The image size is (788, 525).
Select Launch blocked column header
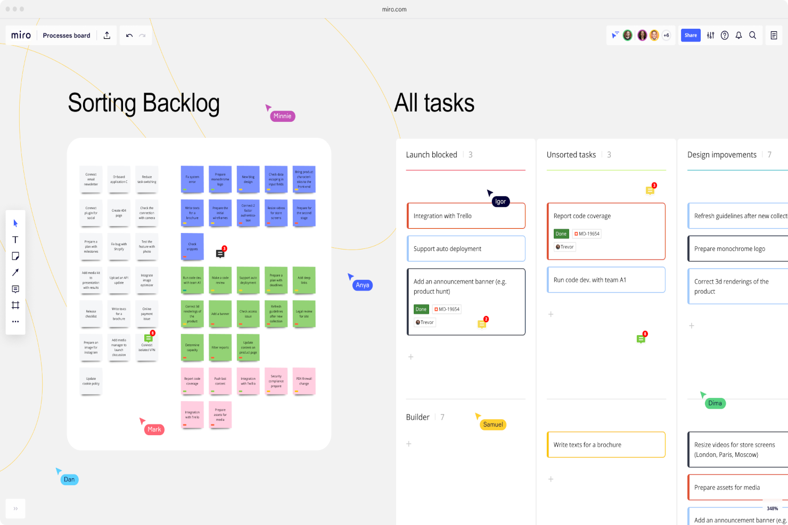click(432, 155)
